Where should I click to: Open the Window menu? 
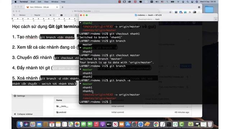55,2
